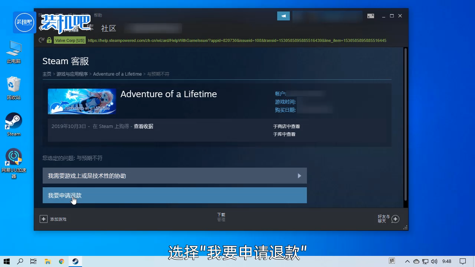Expand the 我需要游戏上或是技术性的协助 option arrow
This screenshot has height=267, width=475.
(x=299, y=176)
